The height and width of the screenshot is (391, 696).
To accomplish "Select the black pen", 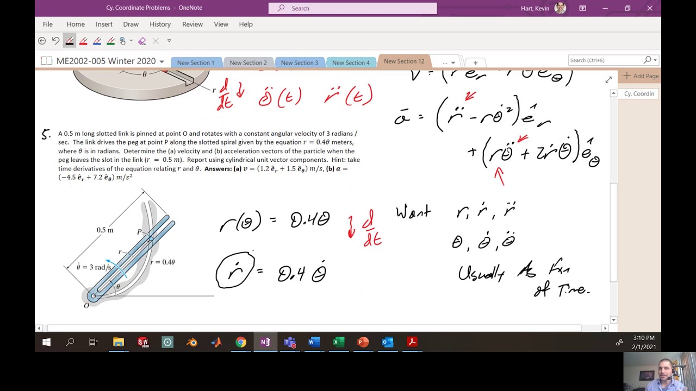I will click(70, 41).
